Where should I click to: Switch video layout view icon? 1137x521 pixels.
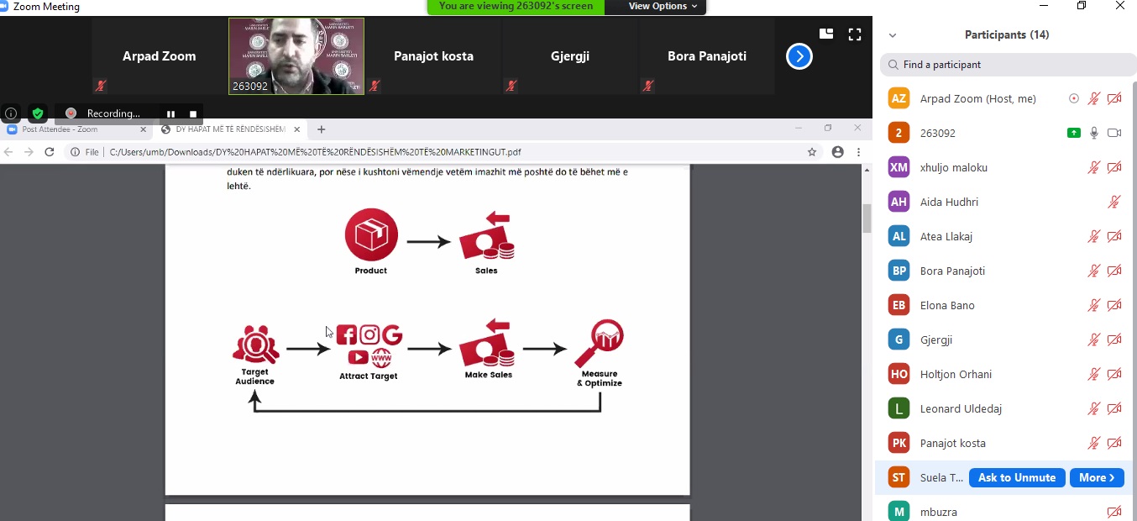pyautogui.click(x=826, y=34)
